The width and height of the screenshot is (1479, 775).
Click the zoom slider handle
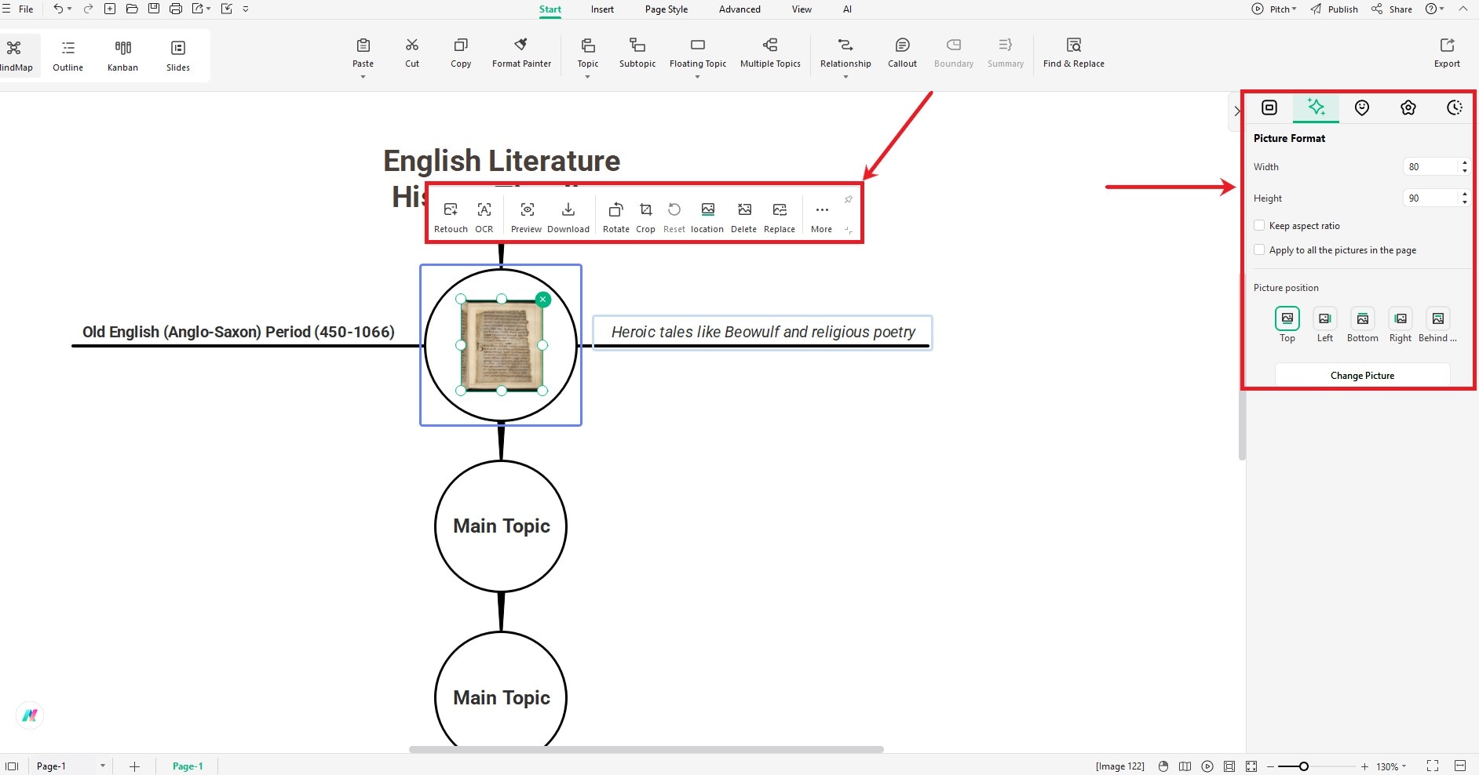(1304, 766)
